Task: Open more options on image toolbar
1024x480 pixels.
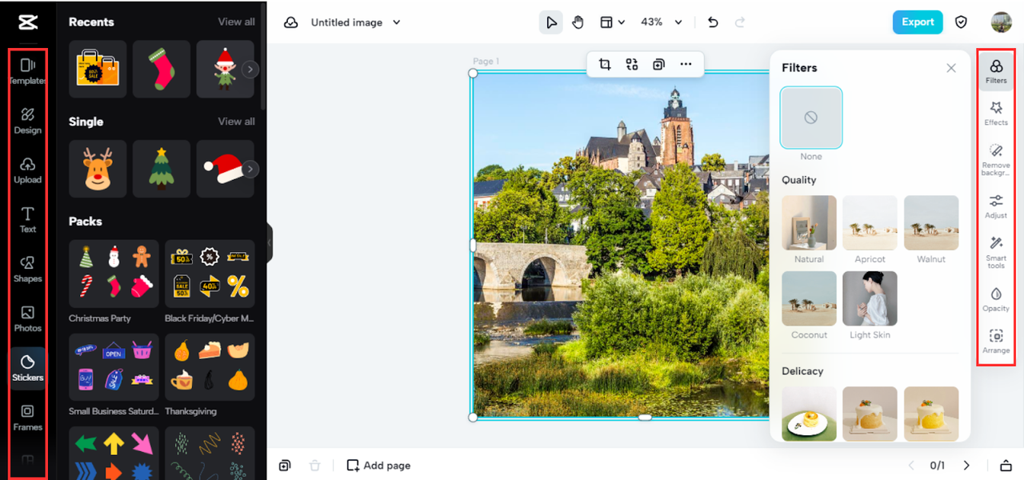Action: coord(686,65)
